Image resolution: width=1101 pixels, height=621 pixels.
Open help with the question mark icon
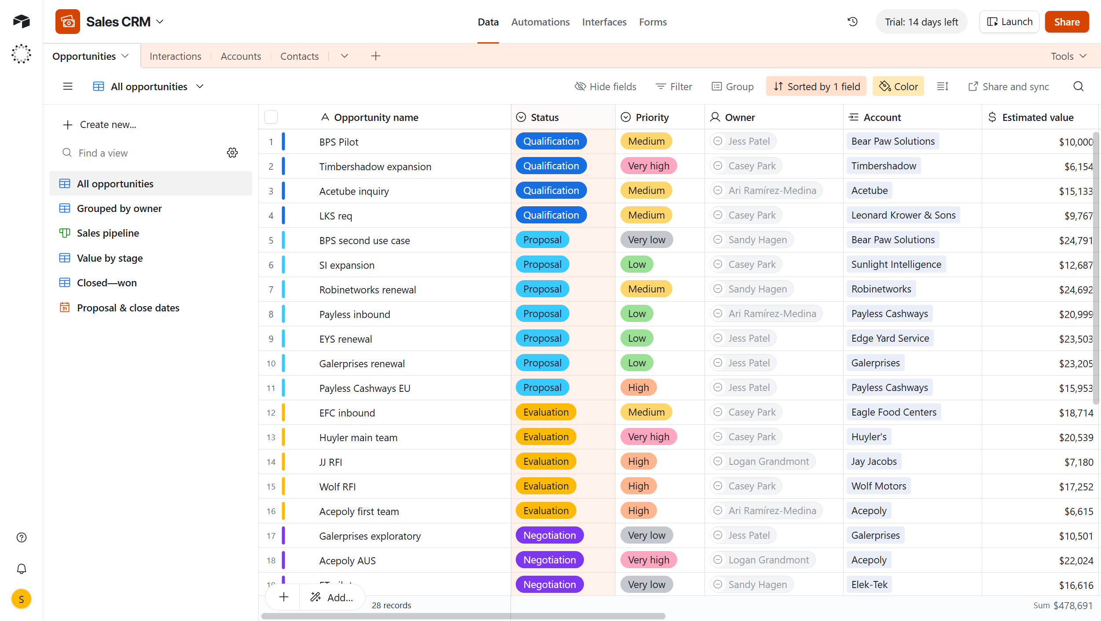pyautogui.click(x=21, y=537)
